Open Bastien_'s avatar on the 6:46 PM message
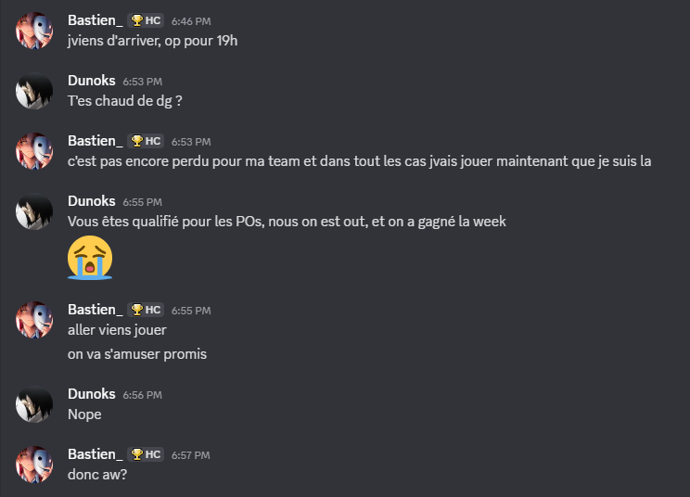 click(x=34, y=31)
